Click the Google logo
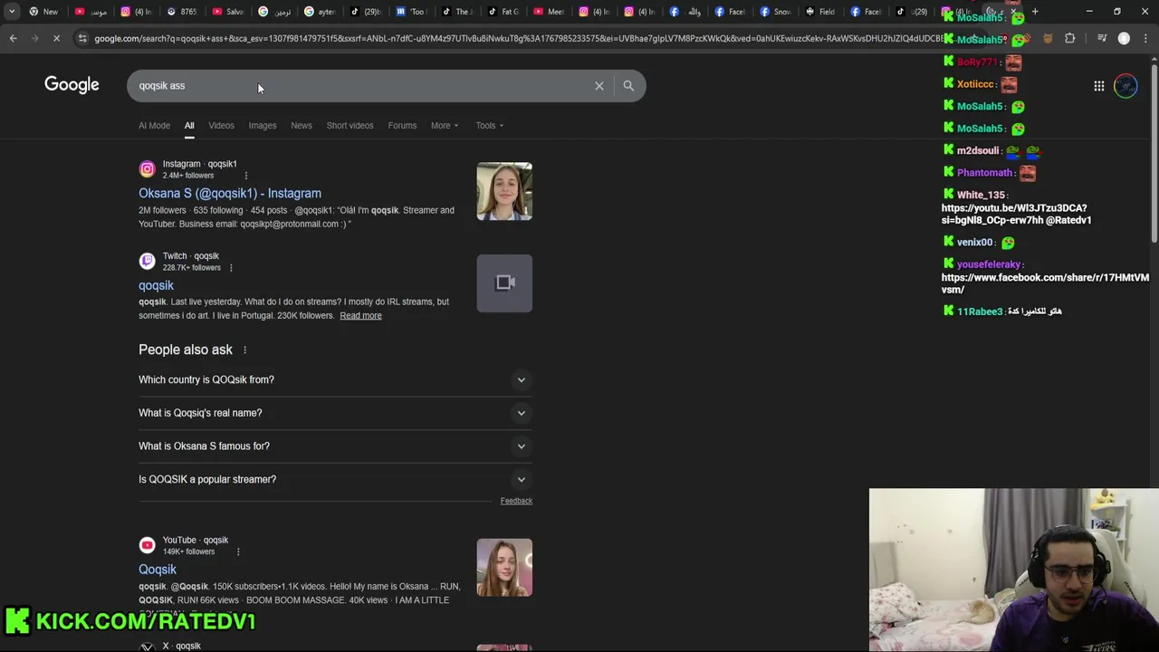 click(x=72, y=85)
